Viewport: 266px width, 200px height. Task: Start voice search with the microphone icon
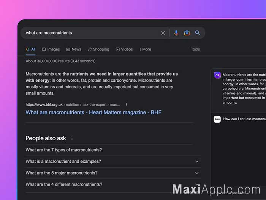[x=176, y=33]
